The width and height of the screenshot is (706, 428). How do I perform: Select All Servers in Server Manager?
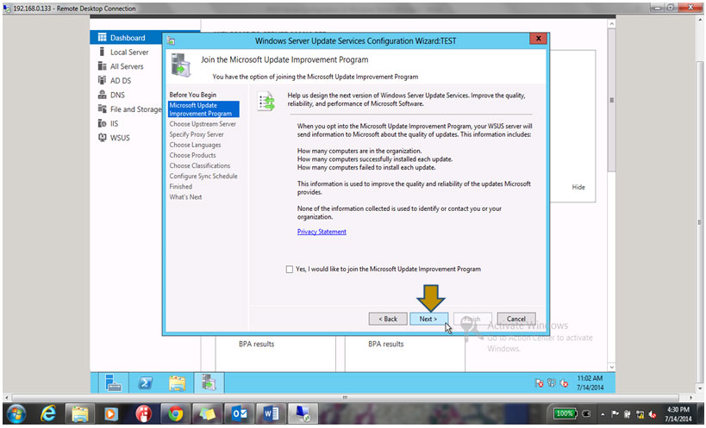[x=127, y=66]
